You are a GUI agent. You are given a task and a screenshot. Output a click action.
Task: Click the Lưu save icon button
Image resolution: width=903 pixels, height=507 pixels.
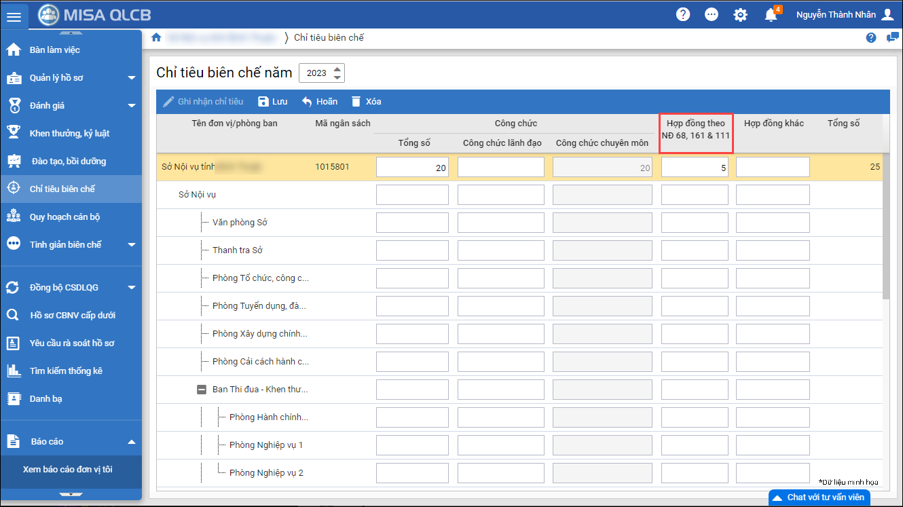click(x=272, y=102)
